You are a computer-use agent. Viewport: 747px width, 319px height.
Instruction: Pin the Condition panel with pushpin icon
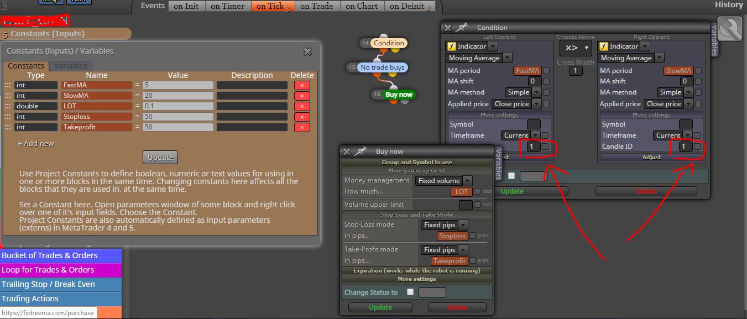pos(462,27)
